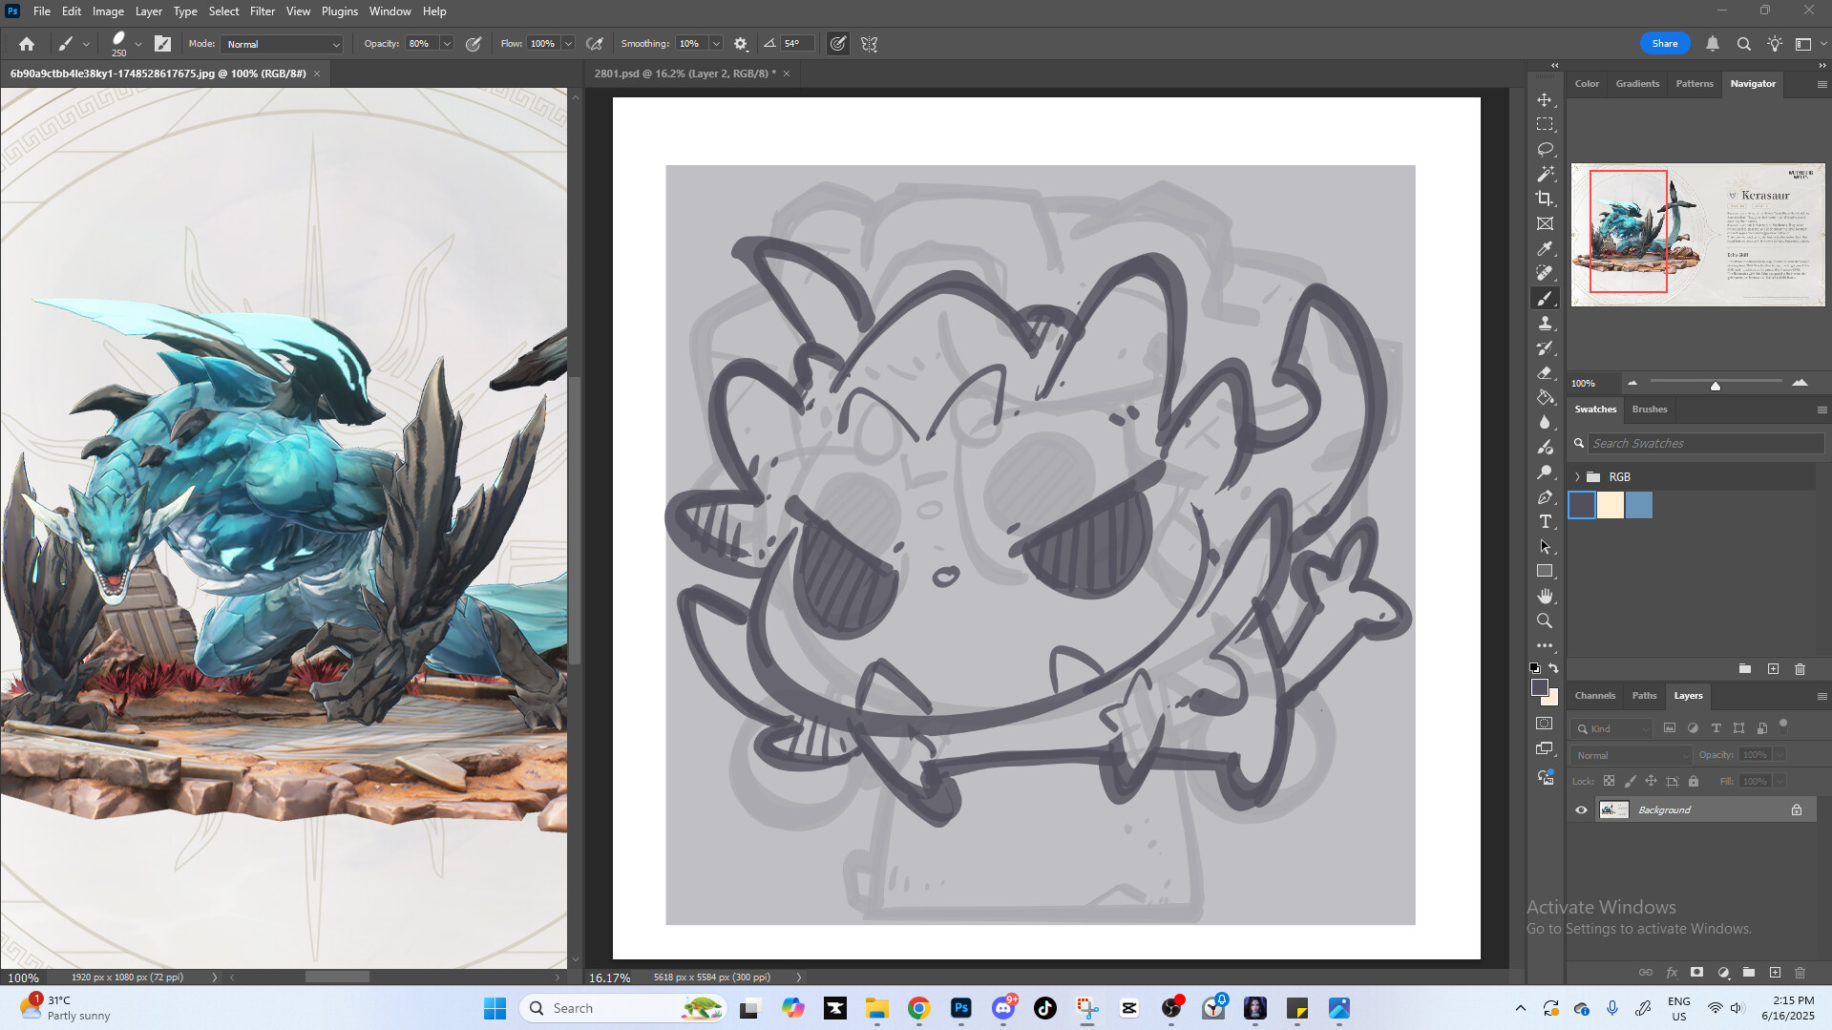Click the Background layer thumbnail
This screenshot has width=1832, height=1030.
[x=1614, y=810]
